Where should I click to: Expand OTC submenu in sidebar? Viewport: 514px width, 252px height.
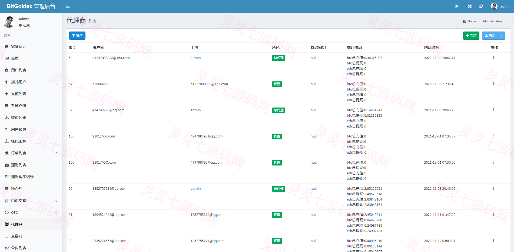pos(31,212)
